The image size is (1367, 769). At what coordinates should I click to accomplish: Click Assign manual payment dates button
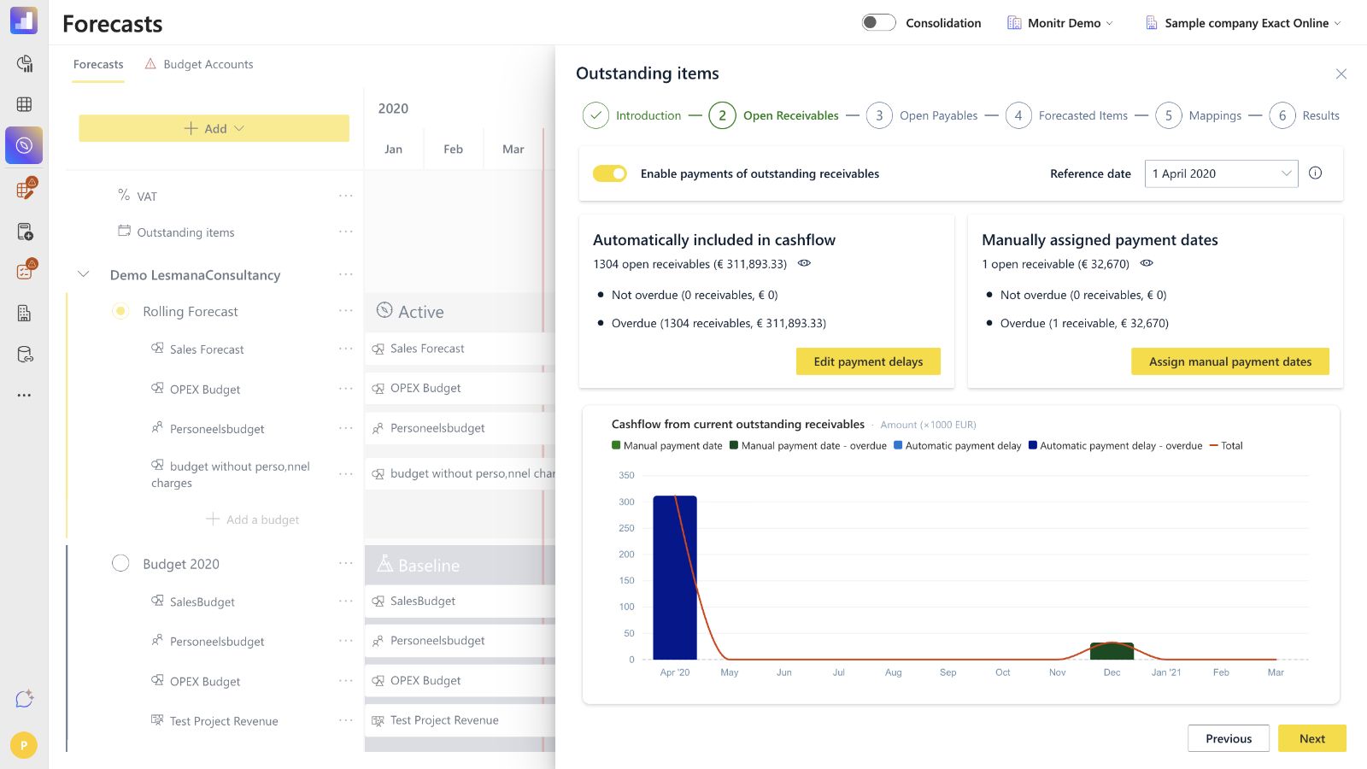1230,361
